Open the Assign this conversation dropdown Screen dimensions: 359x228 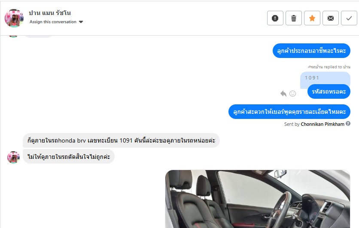point(56,22)
